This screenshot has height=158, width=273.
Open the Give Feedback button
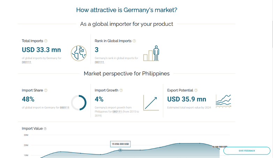coord(247,151)
